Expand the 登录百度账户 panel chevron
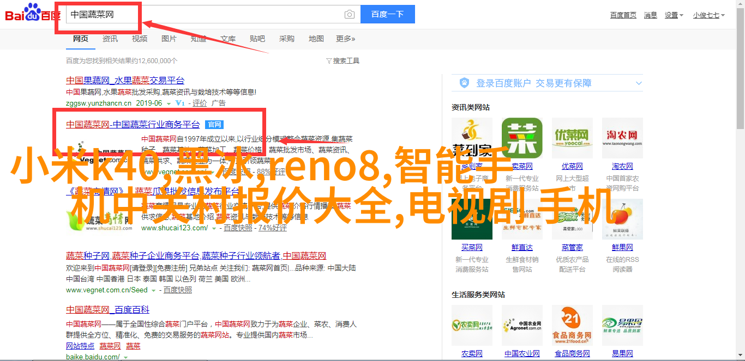The width and height of the screenshot is (745, 361). 639,83
